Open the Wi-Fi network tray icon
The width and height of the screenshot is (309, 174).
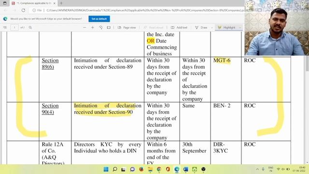coord(278,169)
